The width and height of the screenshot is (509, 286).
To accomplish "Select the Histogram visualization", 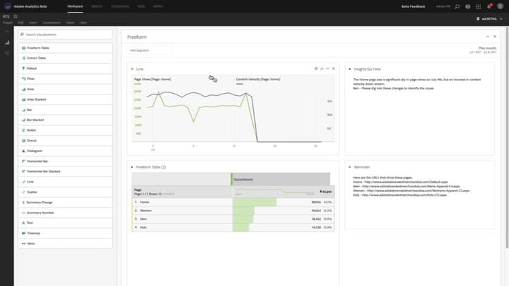I will coord(66,151).
